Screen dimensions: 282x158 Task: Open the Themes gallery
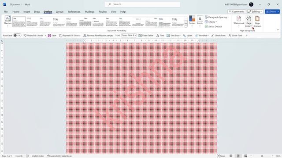click(7, 21)
